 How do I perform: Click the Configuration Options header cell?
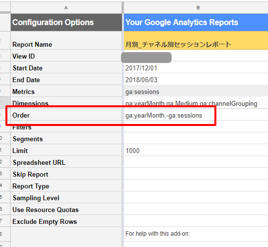[66, 23]
